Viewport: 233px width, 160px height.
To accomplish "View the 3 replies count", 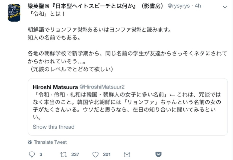I will (x=41, y=154).
